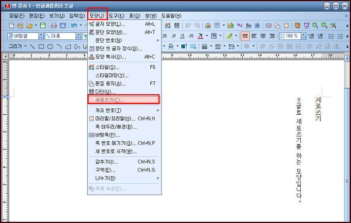Open the 도움말(H) menu
Image resolution: width=351 pixels, height=223 pixels.
tap(171, 16)
